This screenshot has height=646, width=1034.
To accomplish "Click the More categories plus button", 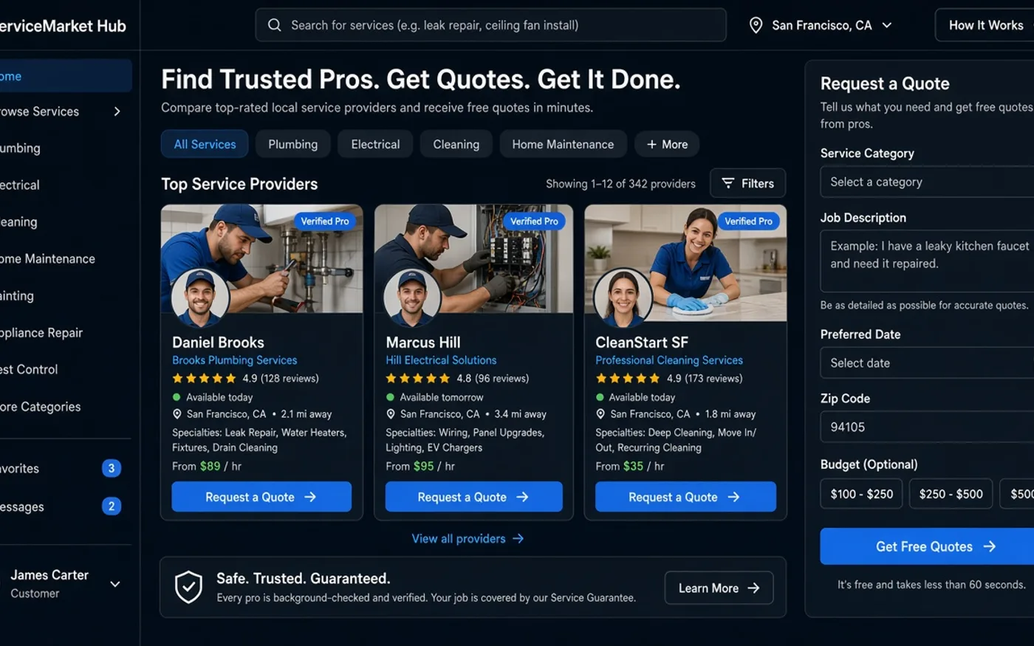I will pyautogui.click(x=667, y=144).
